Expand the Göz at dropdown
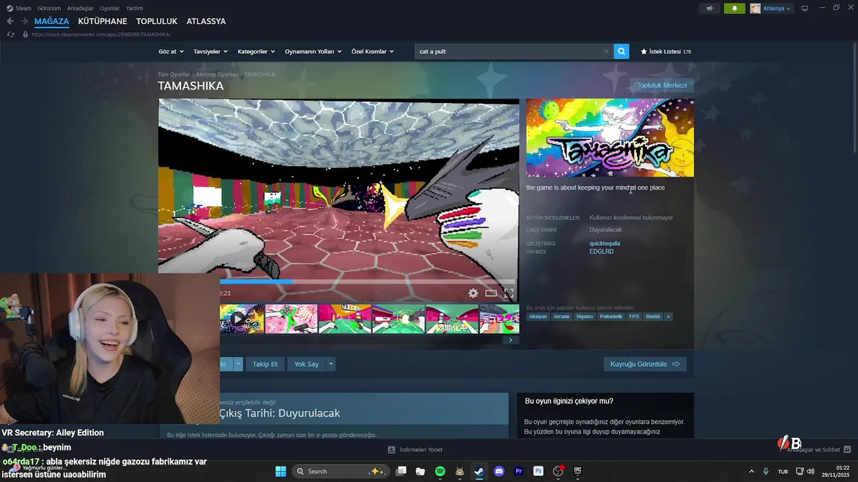858x482 pixels. (170, 52)
